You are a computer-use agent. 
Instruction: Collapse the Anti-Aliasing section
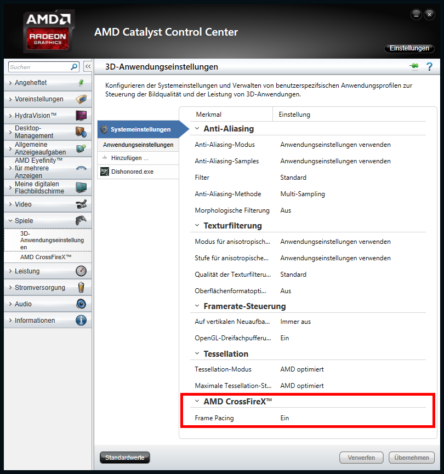tap(197, 128)
